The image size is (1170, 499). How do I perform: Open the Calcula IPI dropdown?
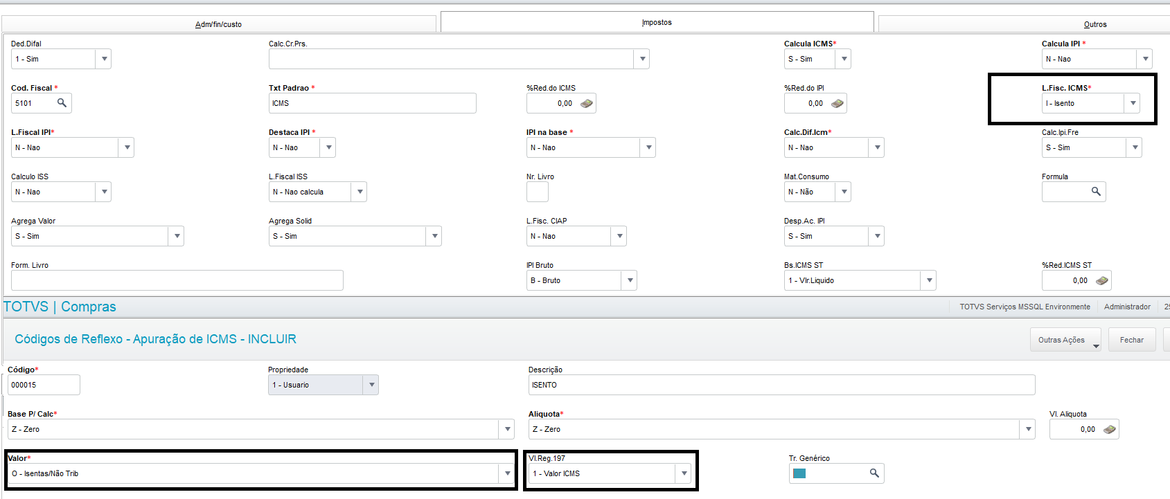coord(1145,59)
